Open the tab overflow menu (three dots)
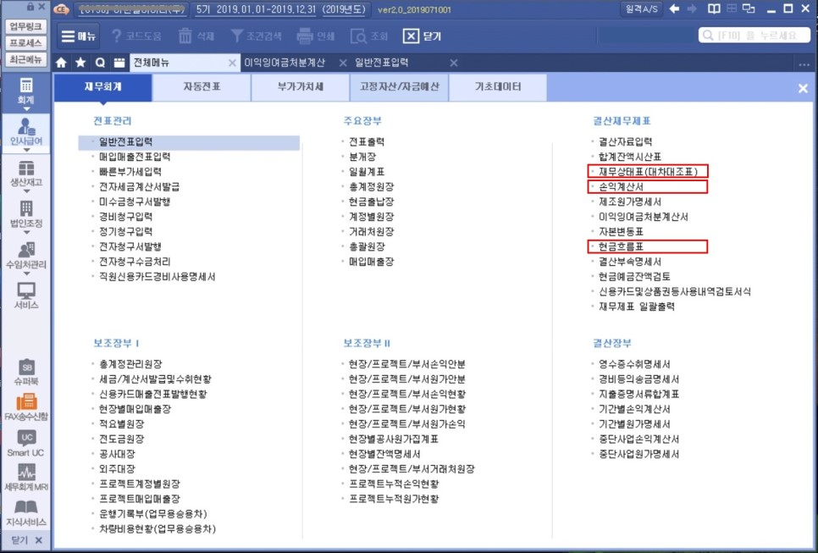818x553 pixels. pyautogui.click(x=804, y=64)
